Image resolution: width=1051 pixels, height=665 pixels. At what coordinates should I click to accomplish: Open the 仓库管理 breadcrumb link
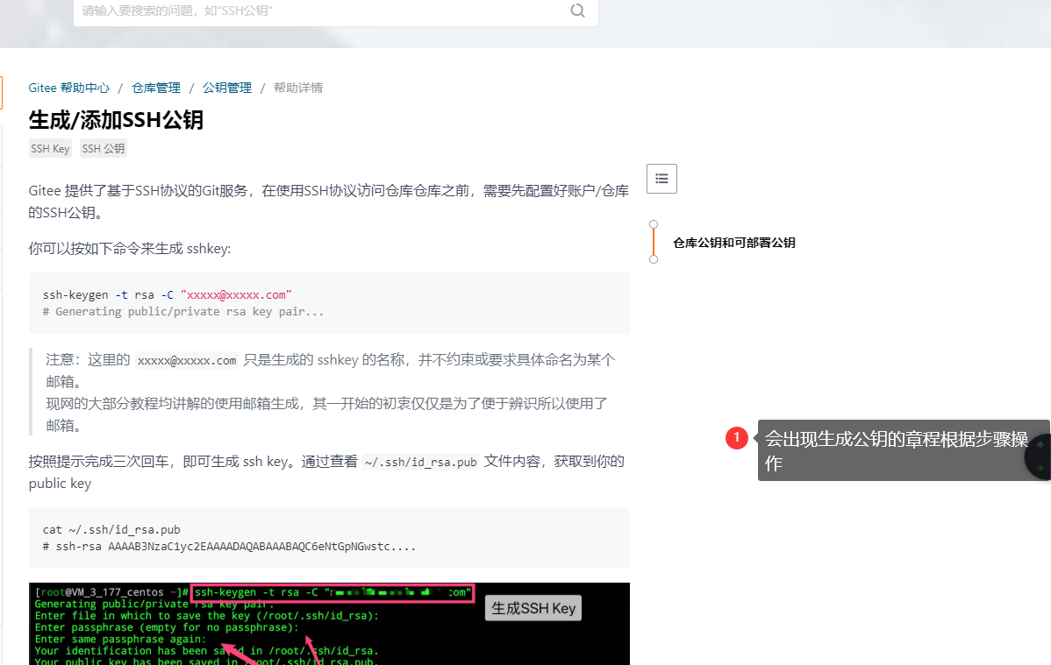tap(156, 88)
